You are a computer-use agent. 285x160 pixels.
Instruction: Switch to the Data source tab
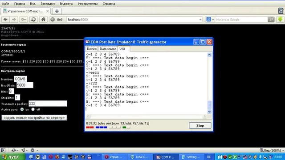pos(108,49)
